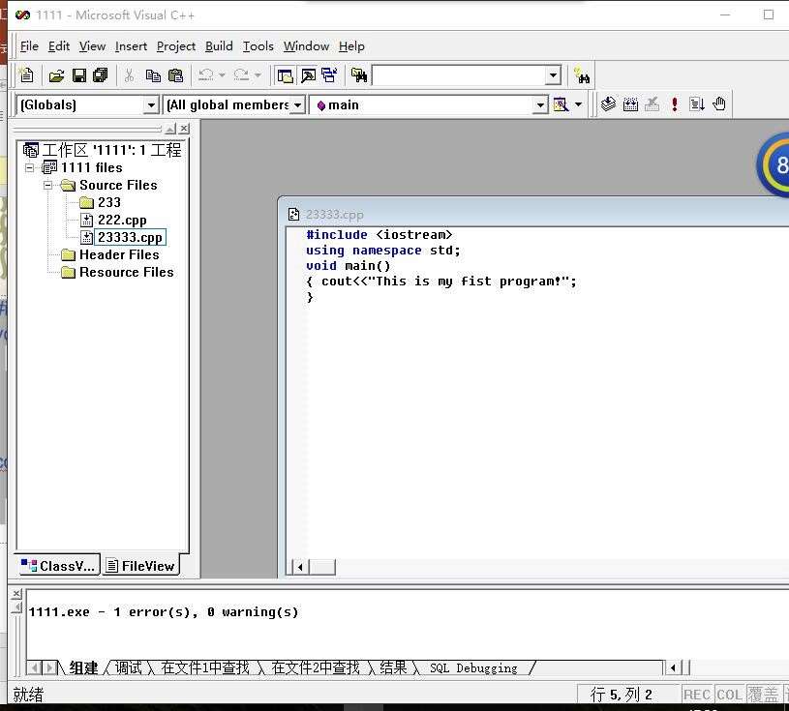Click the document icon in the 23333.cpp title bar
The image size is (789, 711).
pos(294,214)
